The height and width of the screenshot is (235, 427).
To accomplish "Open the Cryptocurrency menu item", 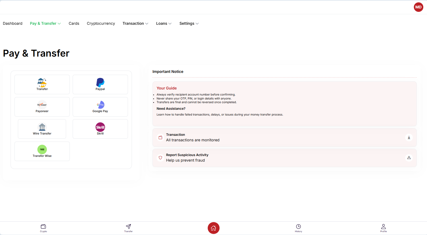I will tap(101, 23).
